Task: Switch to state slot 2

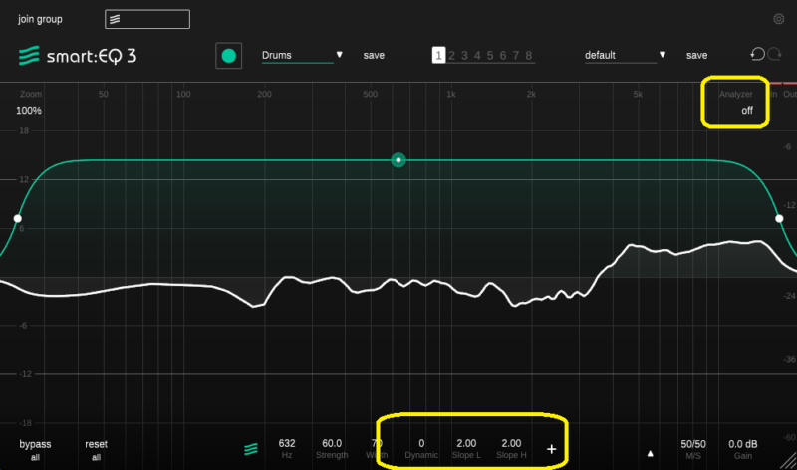Action: click(451, 56)
